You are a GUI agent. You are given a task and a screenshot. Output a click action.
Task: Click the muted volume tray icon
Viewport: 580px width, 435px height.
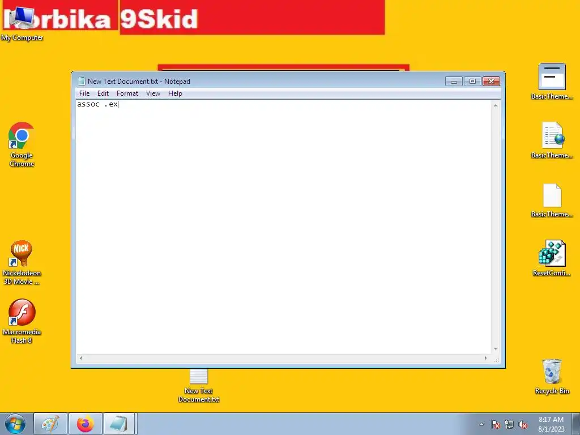[523, 424]
